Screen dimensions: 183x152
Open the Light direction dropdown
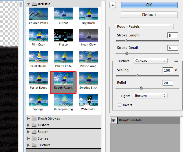point(150,96)
